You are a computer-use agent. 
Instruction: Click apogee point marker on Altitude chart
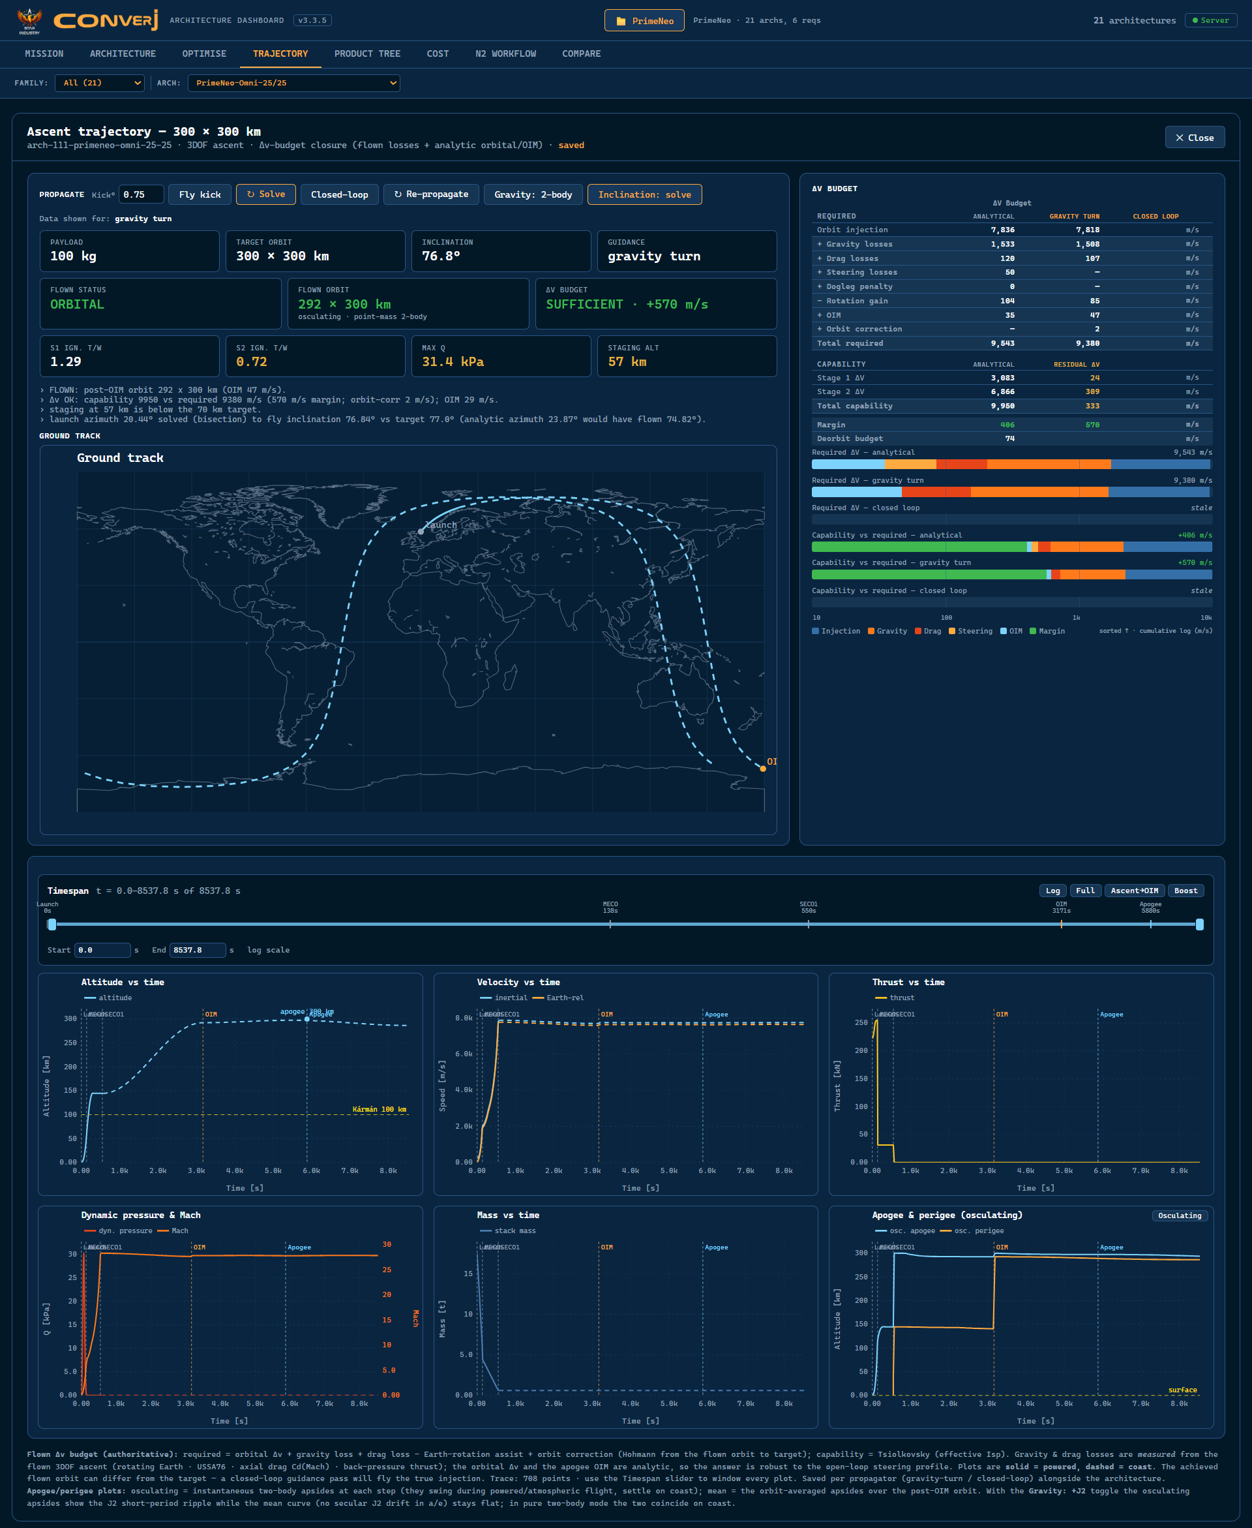coord(307,1018)
